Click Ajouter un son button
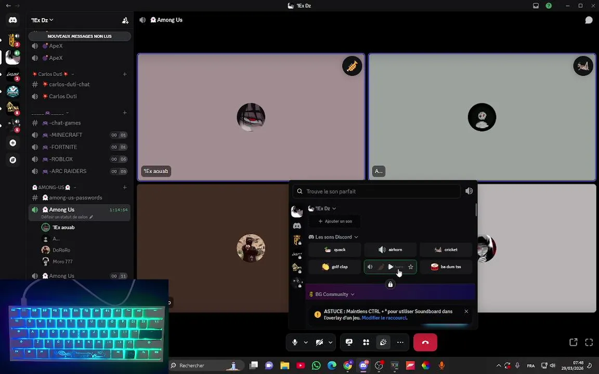The width and height of the screenshot is (599, 374). [x=335, y=221]
